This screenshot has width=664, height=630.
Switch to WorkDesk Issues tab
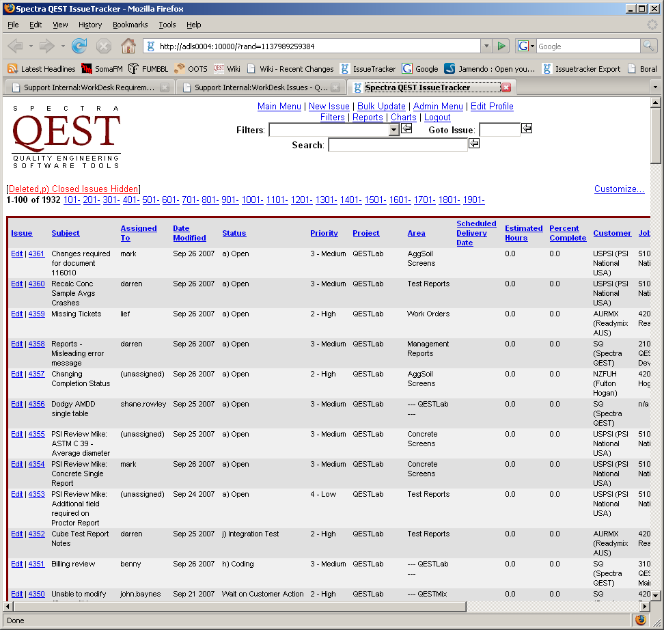(260, 87)
